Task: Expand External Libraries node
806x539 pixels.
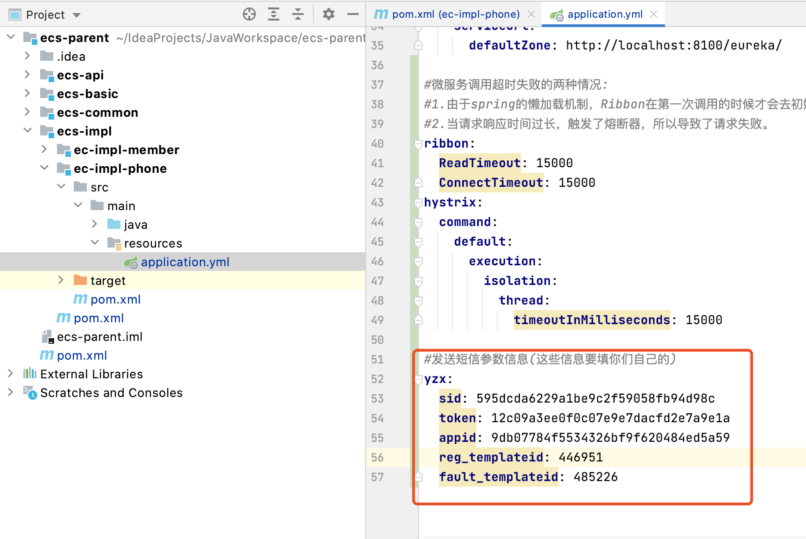Action: point(11,374)
